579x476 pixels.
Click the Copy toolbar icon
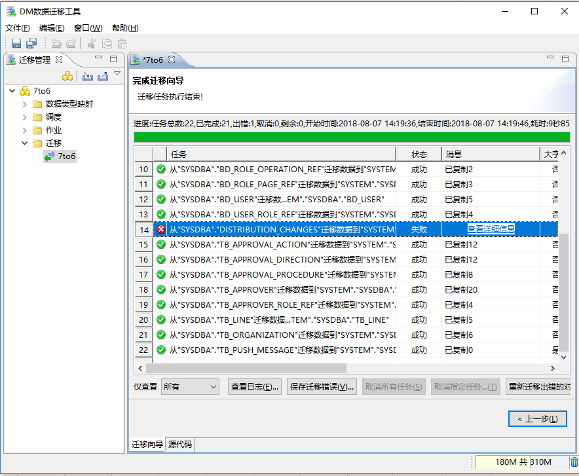[107, 44]
